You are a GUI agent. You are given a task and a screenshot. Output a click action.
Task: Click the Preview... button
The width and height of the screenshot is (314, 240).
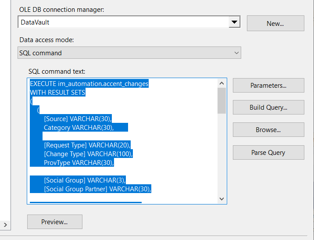55,222
